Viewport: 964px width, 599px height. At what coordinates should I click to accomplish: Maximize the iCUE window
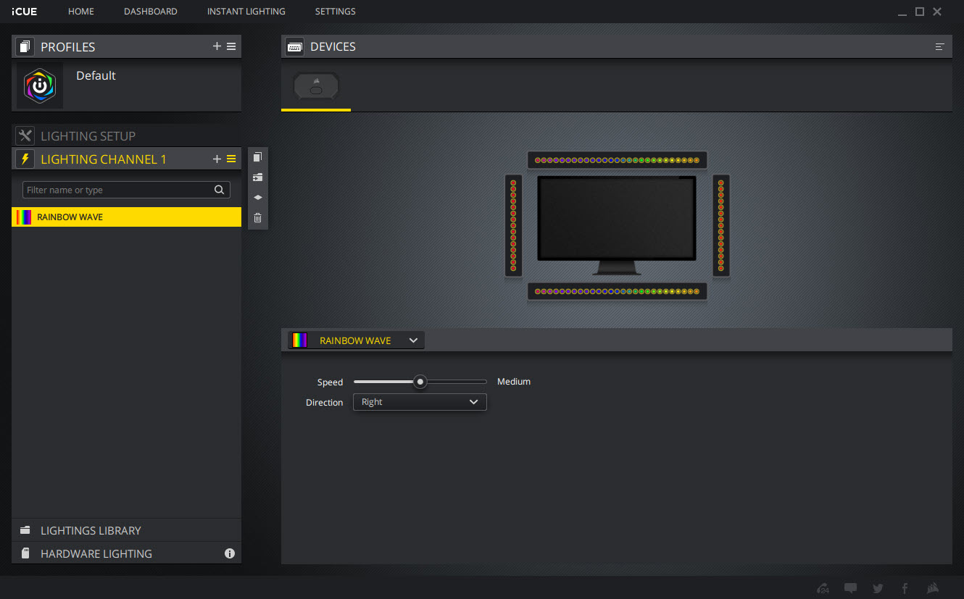[x=920, y=12]
